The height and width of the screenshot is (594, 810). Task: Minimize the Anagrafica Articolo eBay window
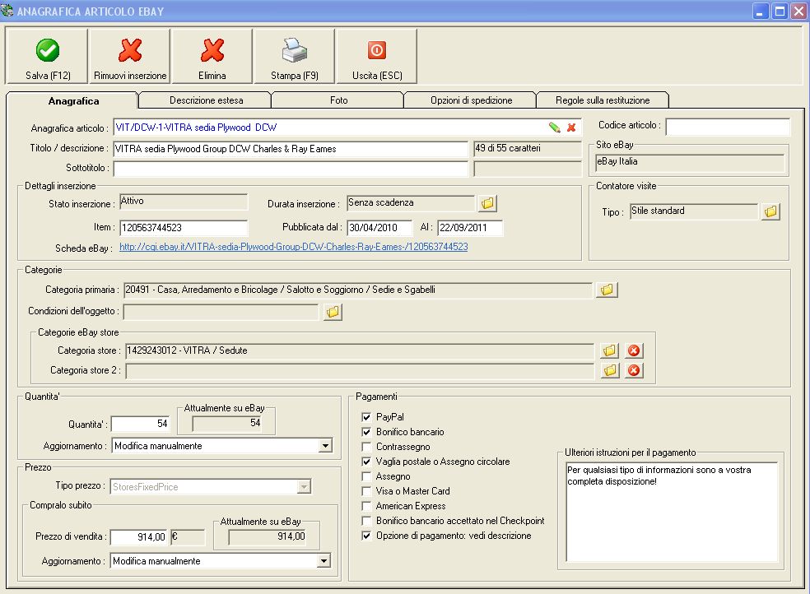[760, 12]
